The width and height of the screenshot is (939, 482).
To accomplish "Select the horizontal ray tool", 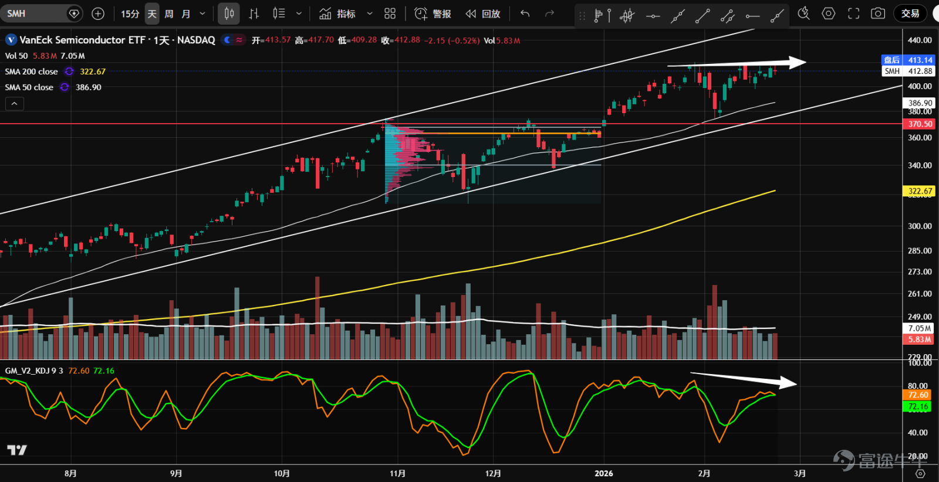I will [x=752, y=16].
